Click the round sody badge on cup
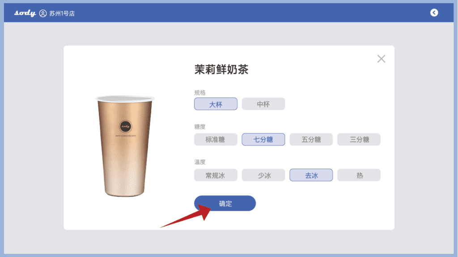458x257 pixels. coord(126,126)
